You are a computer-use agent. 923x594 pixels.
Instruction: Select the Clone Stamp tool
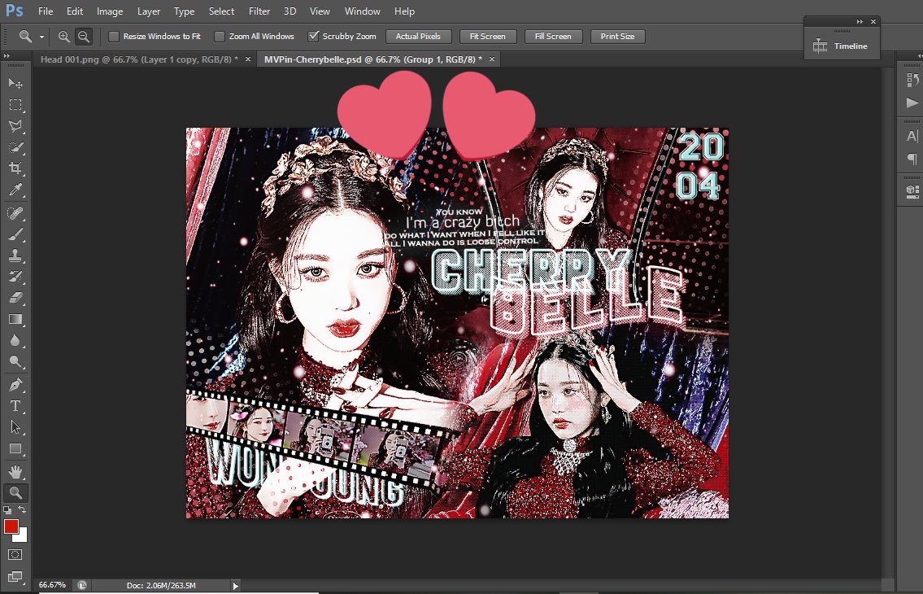pyautogui.click(x=15, y=256)
